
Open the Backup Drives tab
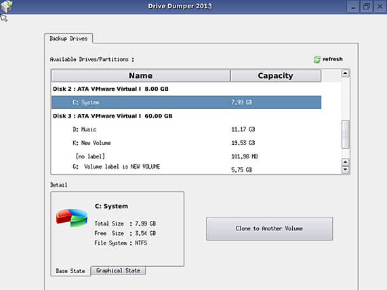click(68, 39)
